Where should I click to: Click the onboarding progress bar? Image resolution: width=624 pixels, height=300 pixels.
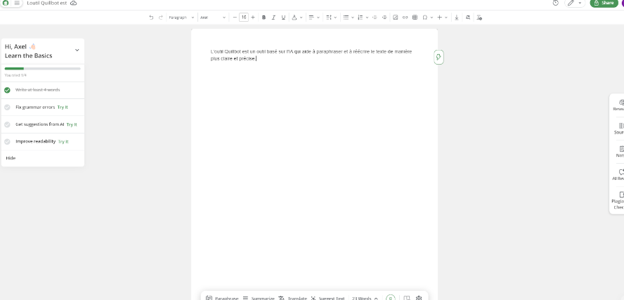pyautogui.click(x=43, y=68)
